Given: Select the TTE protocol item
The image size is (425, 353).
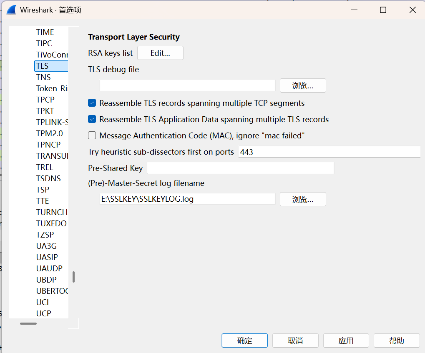Looking at the screenshot, I should 43,201.
